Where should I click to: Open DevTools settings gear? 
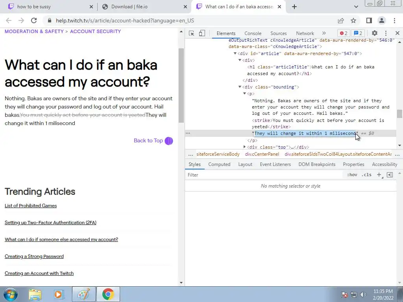pyautogui.click(x=375, y=33)
